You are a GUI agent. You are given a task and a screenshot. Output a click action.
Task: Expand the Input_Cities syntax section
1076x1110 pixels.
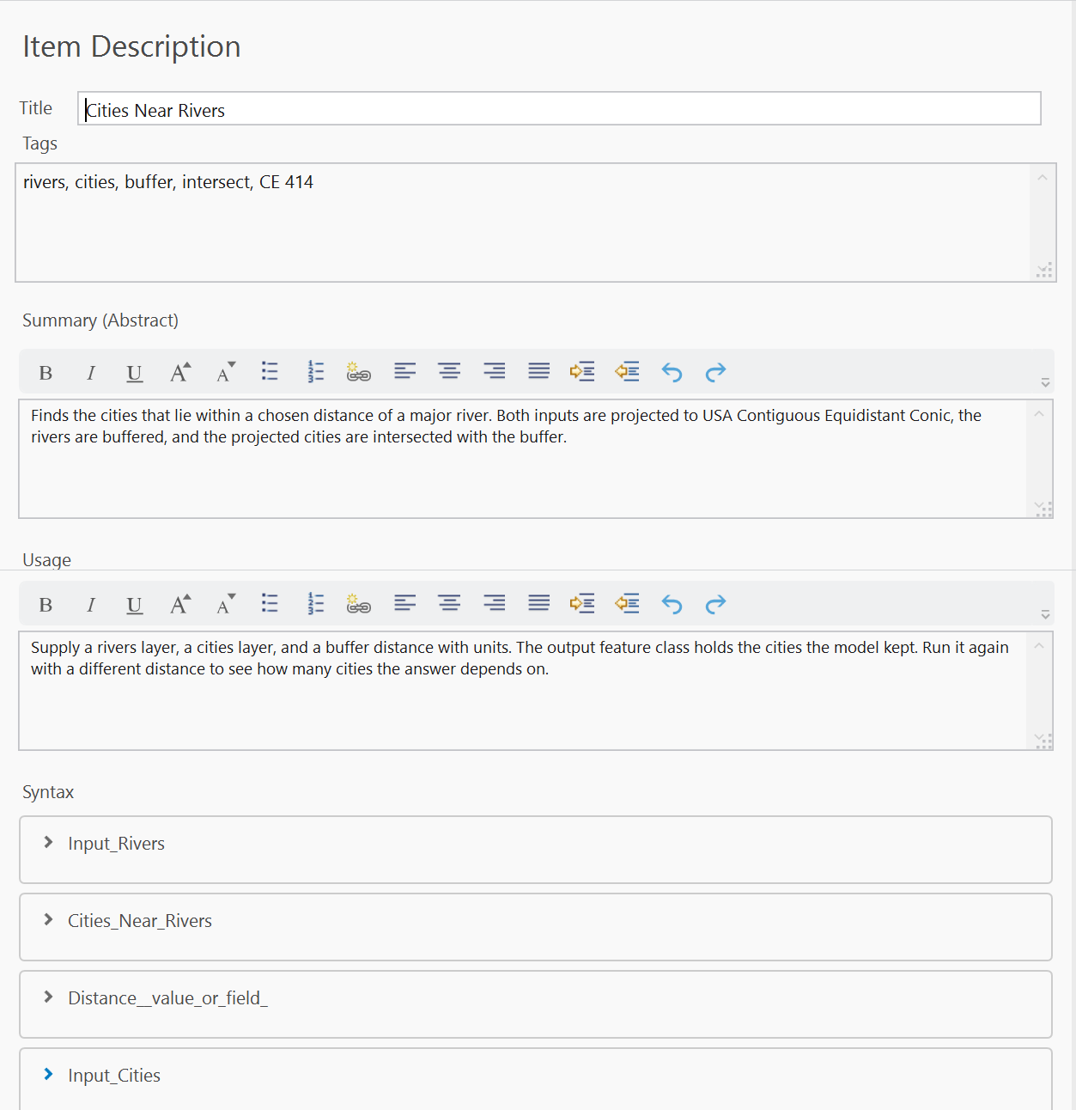(49, 1075)
